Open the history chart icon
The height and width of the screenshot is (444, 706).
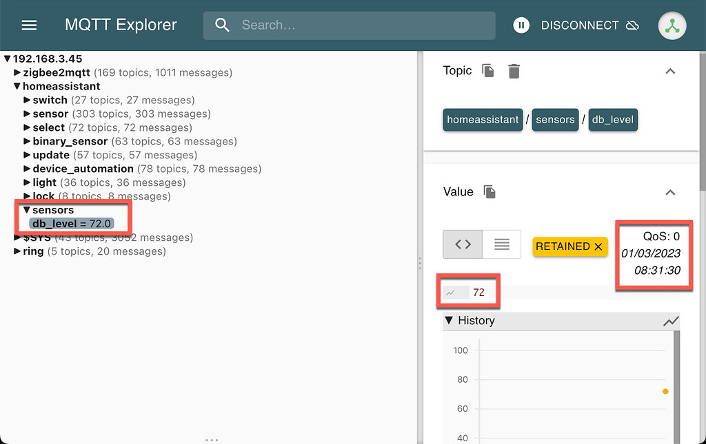tap(671, 321)
